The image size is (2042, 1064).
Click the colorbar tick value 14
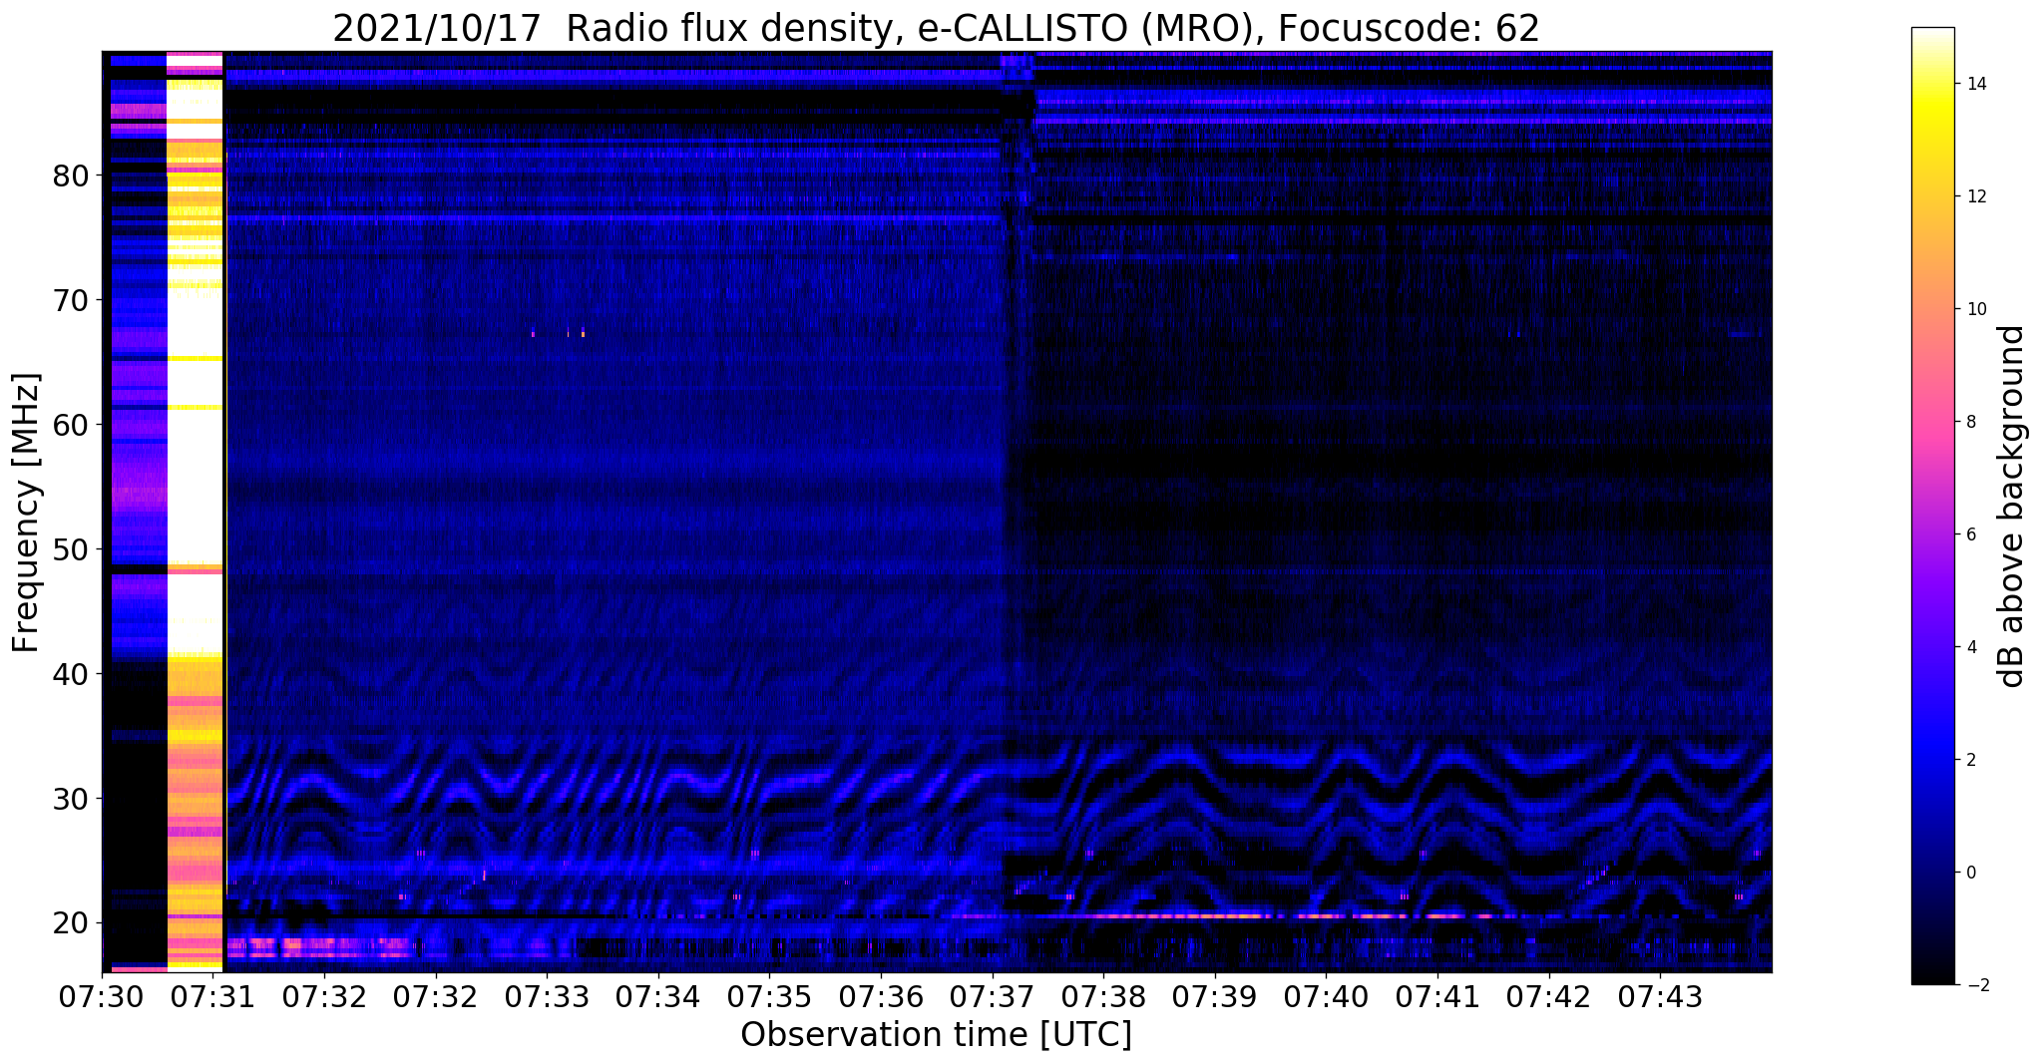click(1975, 84)
